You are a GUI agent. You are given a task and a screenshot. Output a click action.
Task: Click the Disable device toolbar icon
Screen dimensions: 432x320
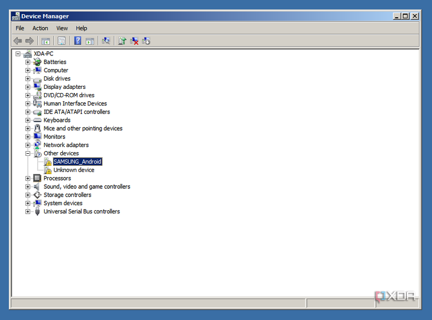[146, 41]
